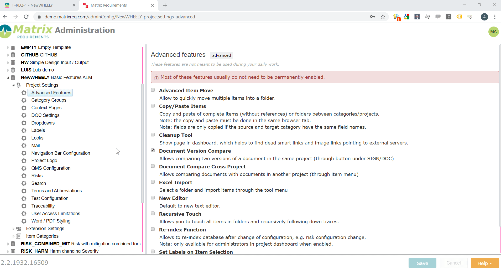Screen dimensions: 501x269
Task: Expand the RISK_HARM project node
Action: click(x=8, y=251)
